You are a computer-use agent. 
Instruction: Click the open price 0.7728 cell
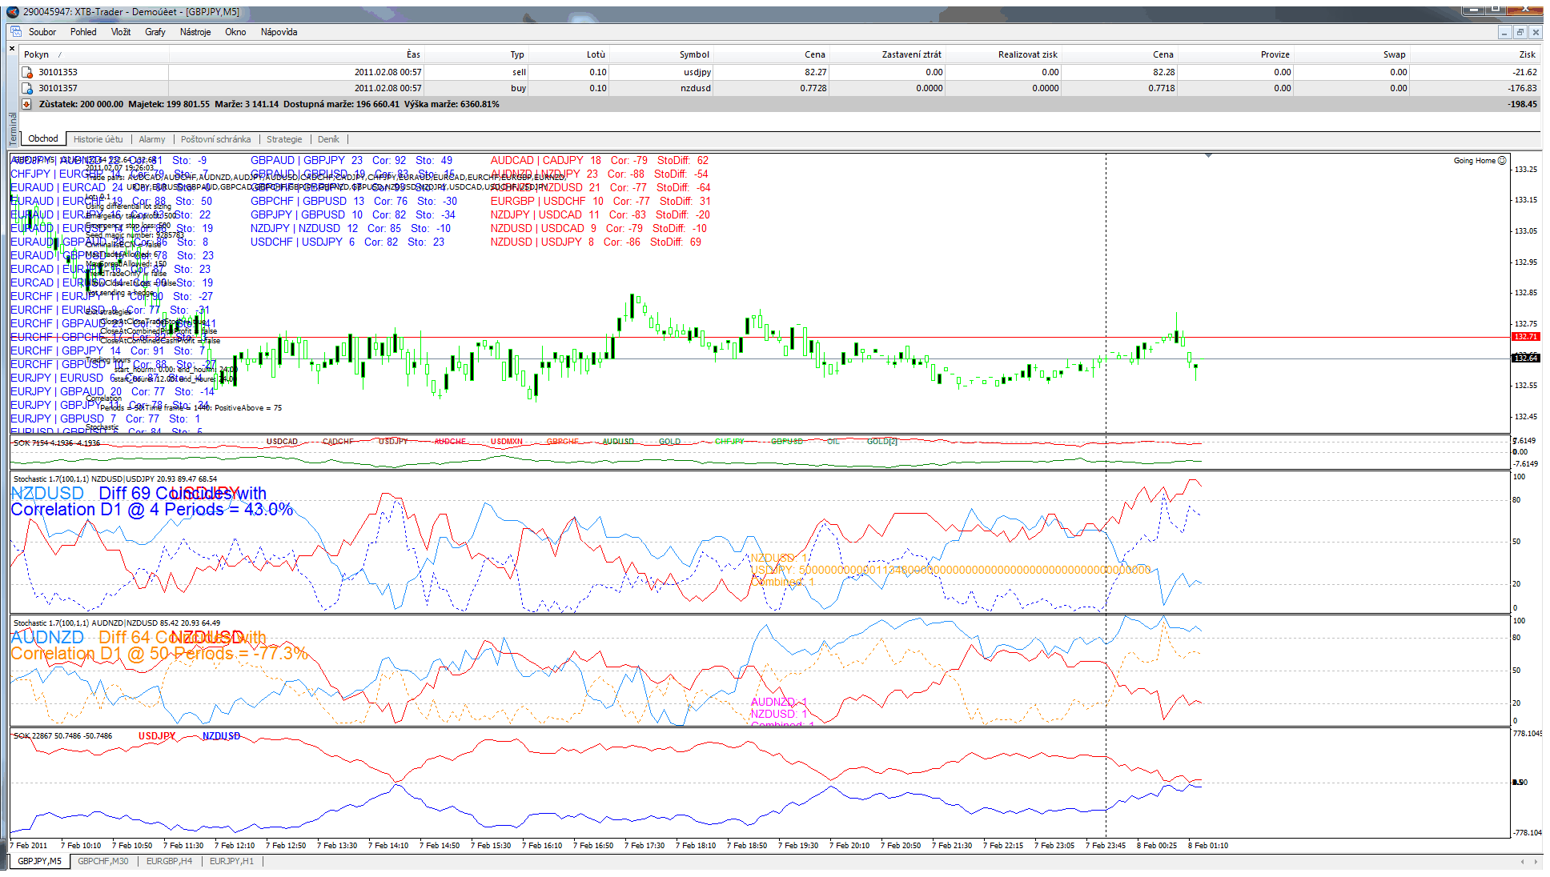click(x=813, y=88)
